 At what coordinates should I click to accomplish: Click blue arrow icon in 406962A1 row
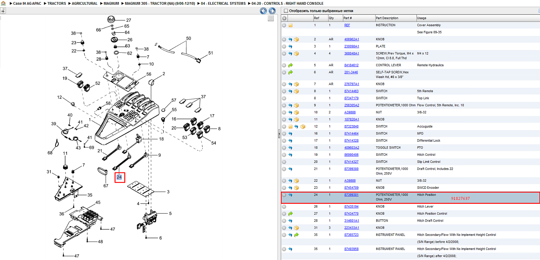point(290,40)
